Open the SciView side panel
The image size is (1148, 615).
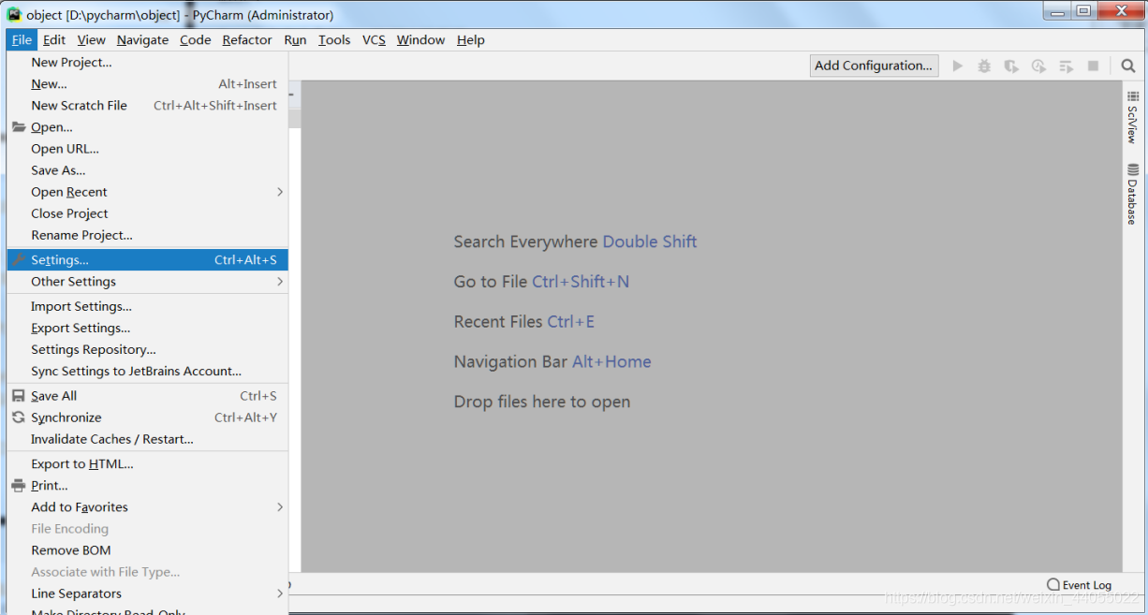tap(1132, 121)
